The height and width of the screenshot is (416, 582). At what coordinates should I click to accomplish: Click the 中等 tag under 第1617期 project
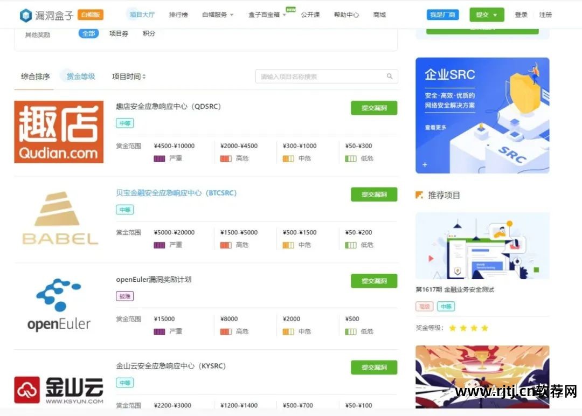(446, 307)
